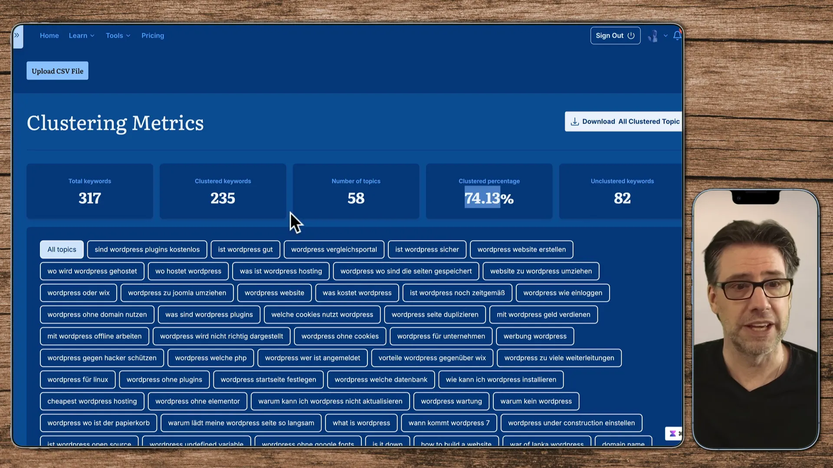Go to the Home menu item
833x468 pixels.
(49, 36)
